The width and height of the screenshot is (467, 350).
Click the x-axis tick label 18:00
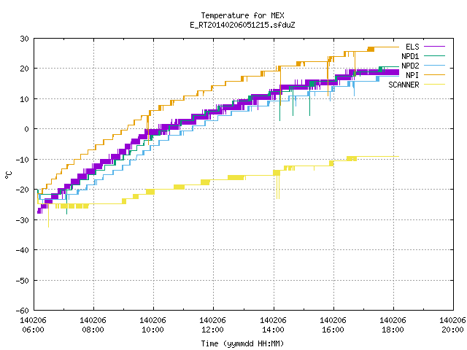pyautogui.click(x=393, y=330)
